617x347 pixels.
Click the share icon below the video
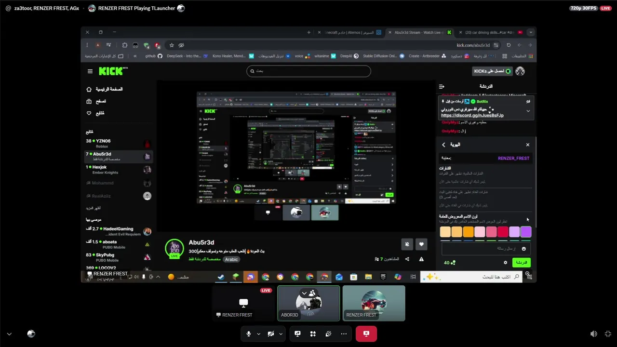[x=407, y=259]
